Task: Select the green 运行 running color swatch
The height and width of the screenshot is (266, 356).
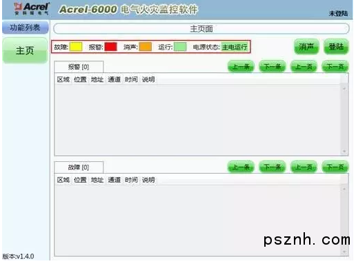Action: click(180, 47)
